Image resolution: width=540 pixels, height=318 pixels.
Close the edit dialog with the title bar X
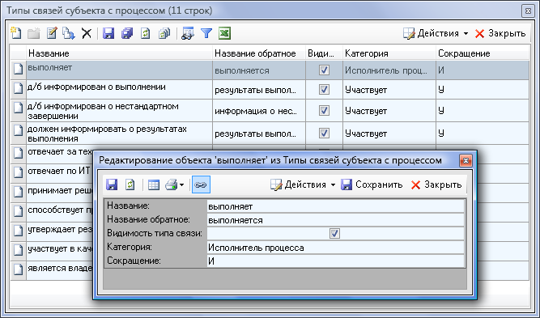466,160
